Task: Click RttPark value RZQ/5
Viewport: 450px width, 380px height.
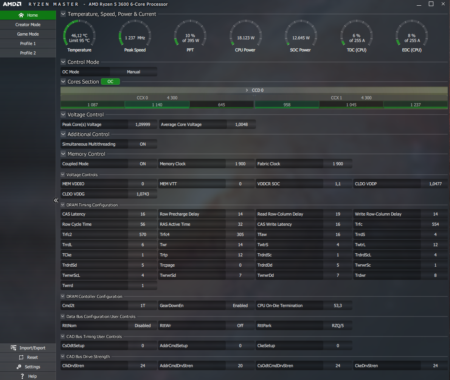Action: [338, 326]
